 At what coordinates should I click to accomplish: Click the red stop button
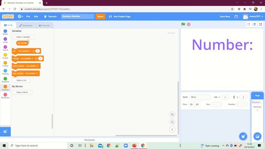tap(189, 24)
